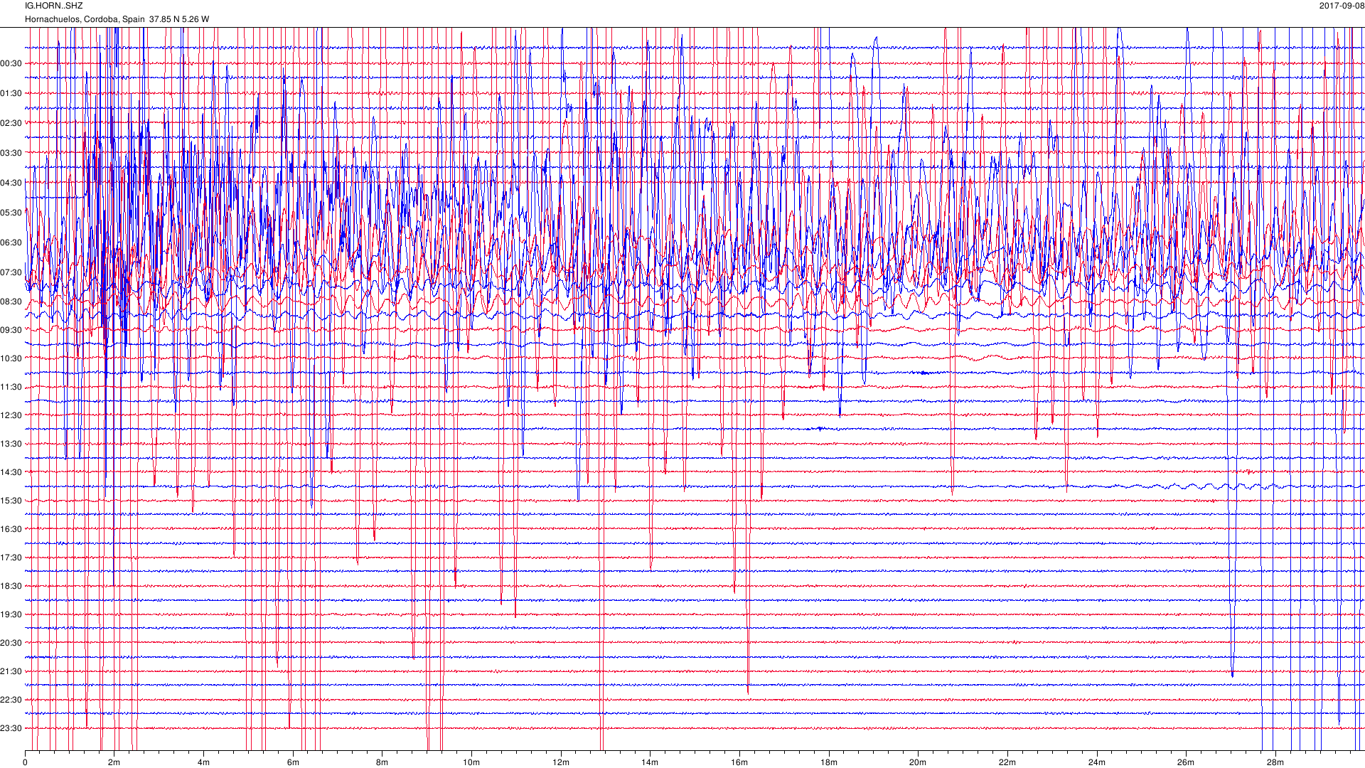Select the 05:30 time row label
The height and width of the screenshot is (768, 1365).
11,213
